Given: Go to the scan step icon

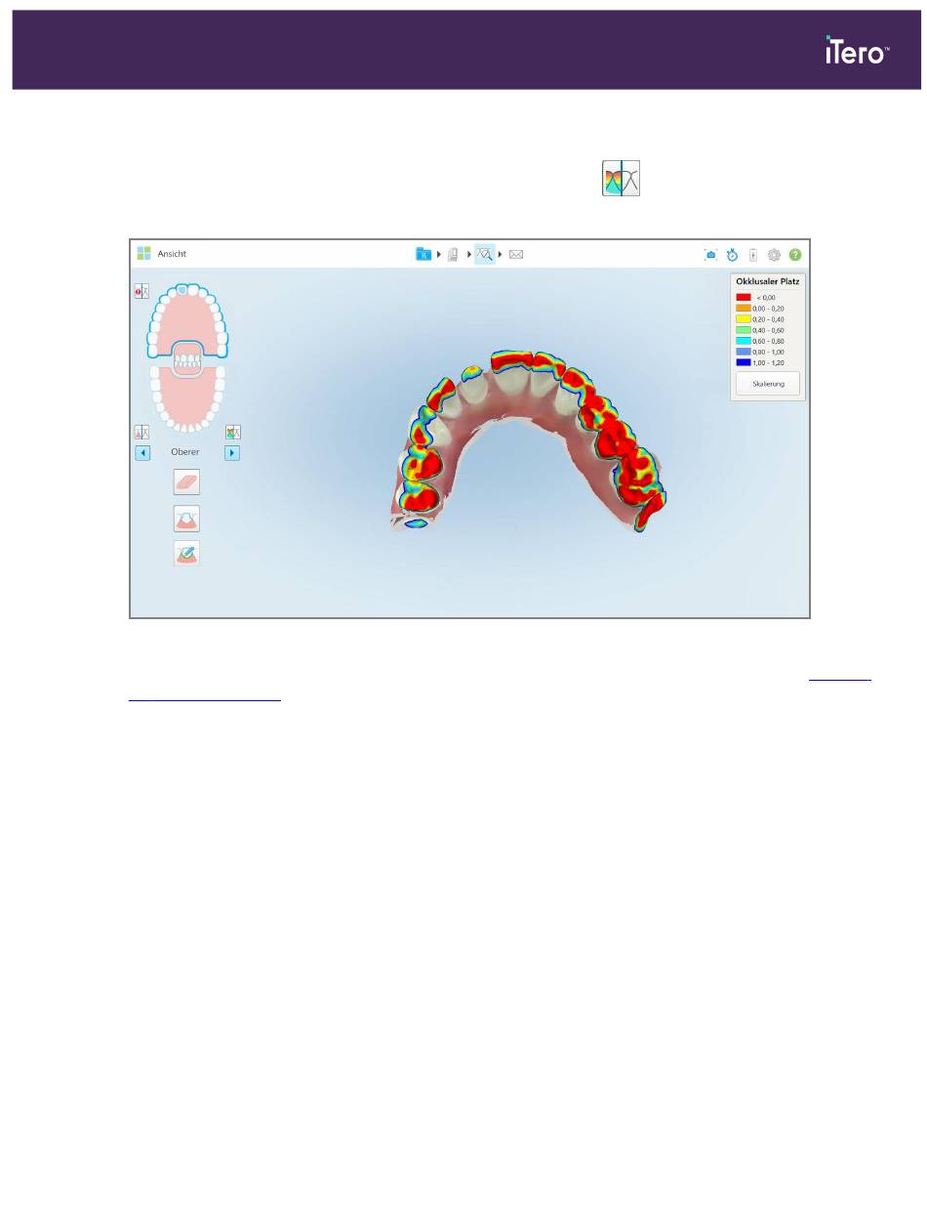Looking at the screenshot, I should click(454, 254).
